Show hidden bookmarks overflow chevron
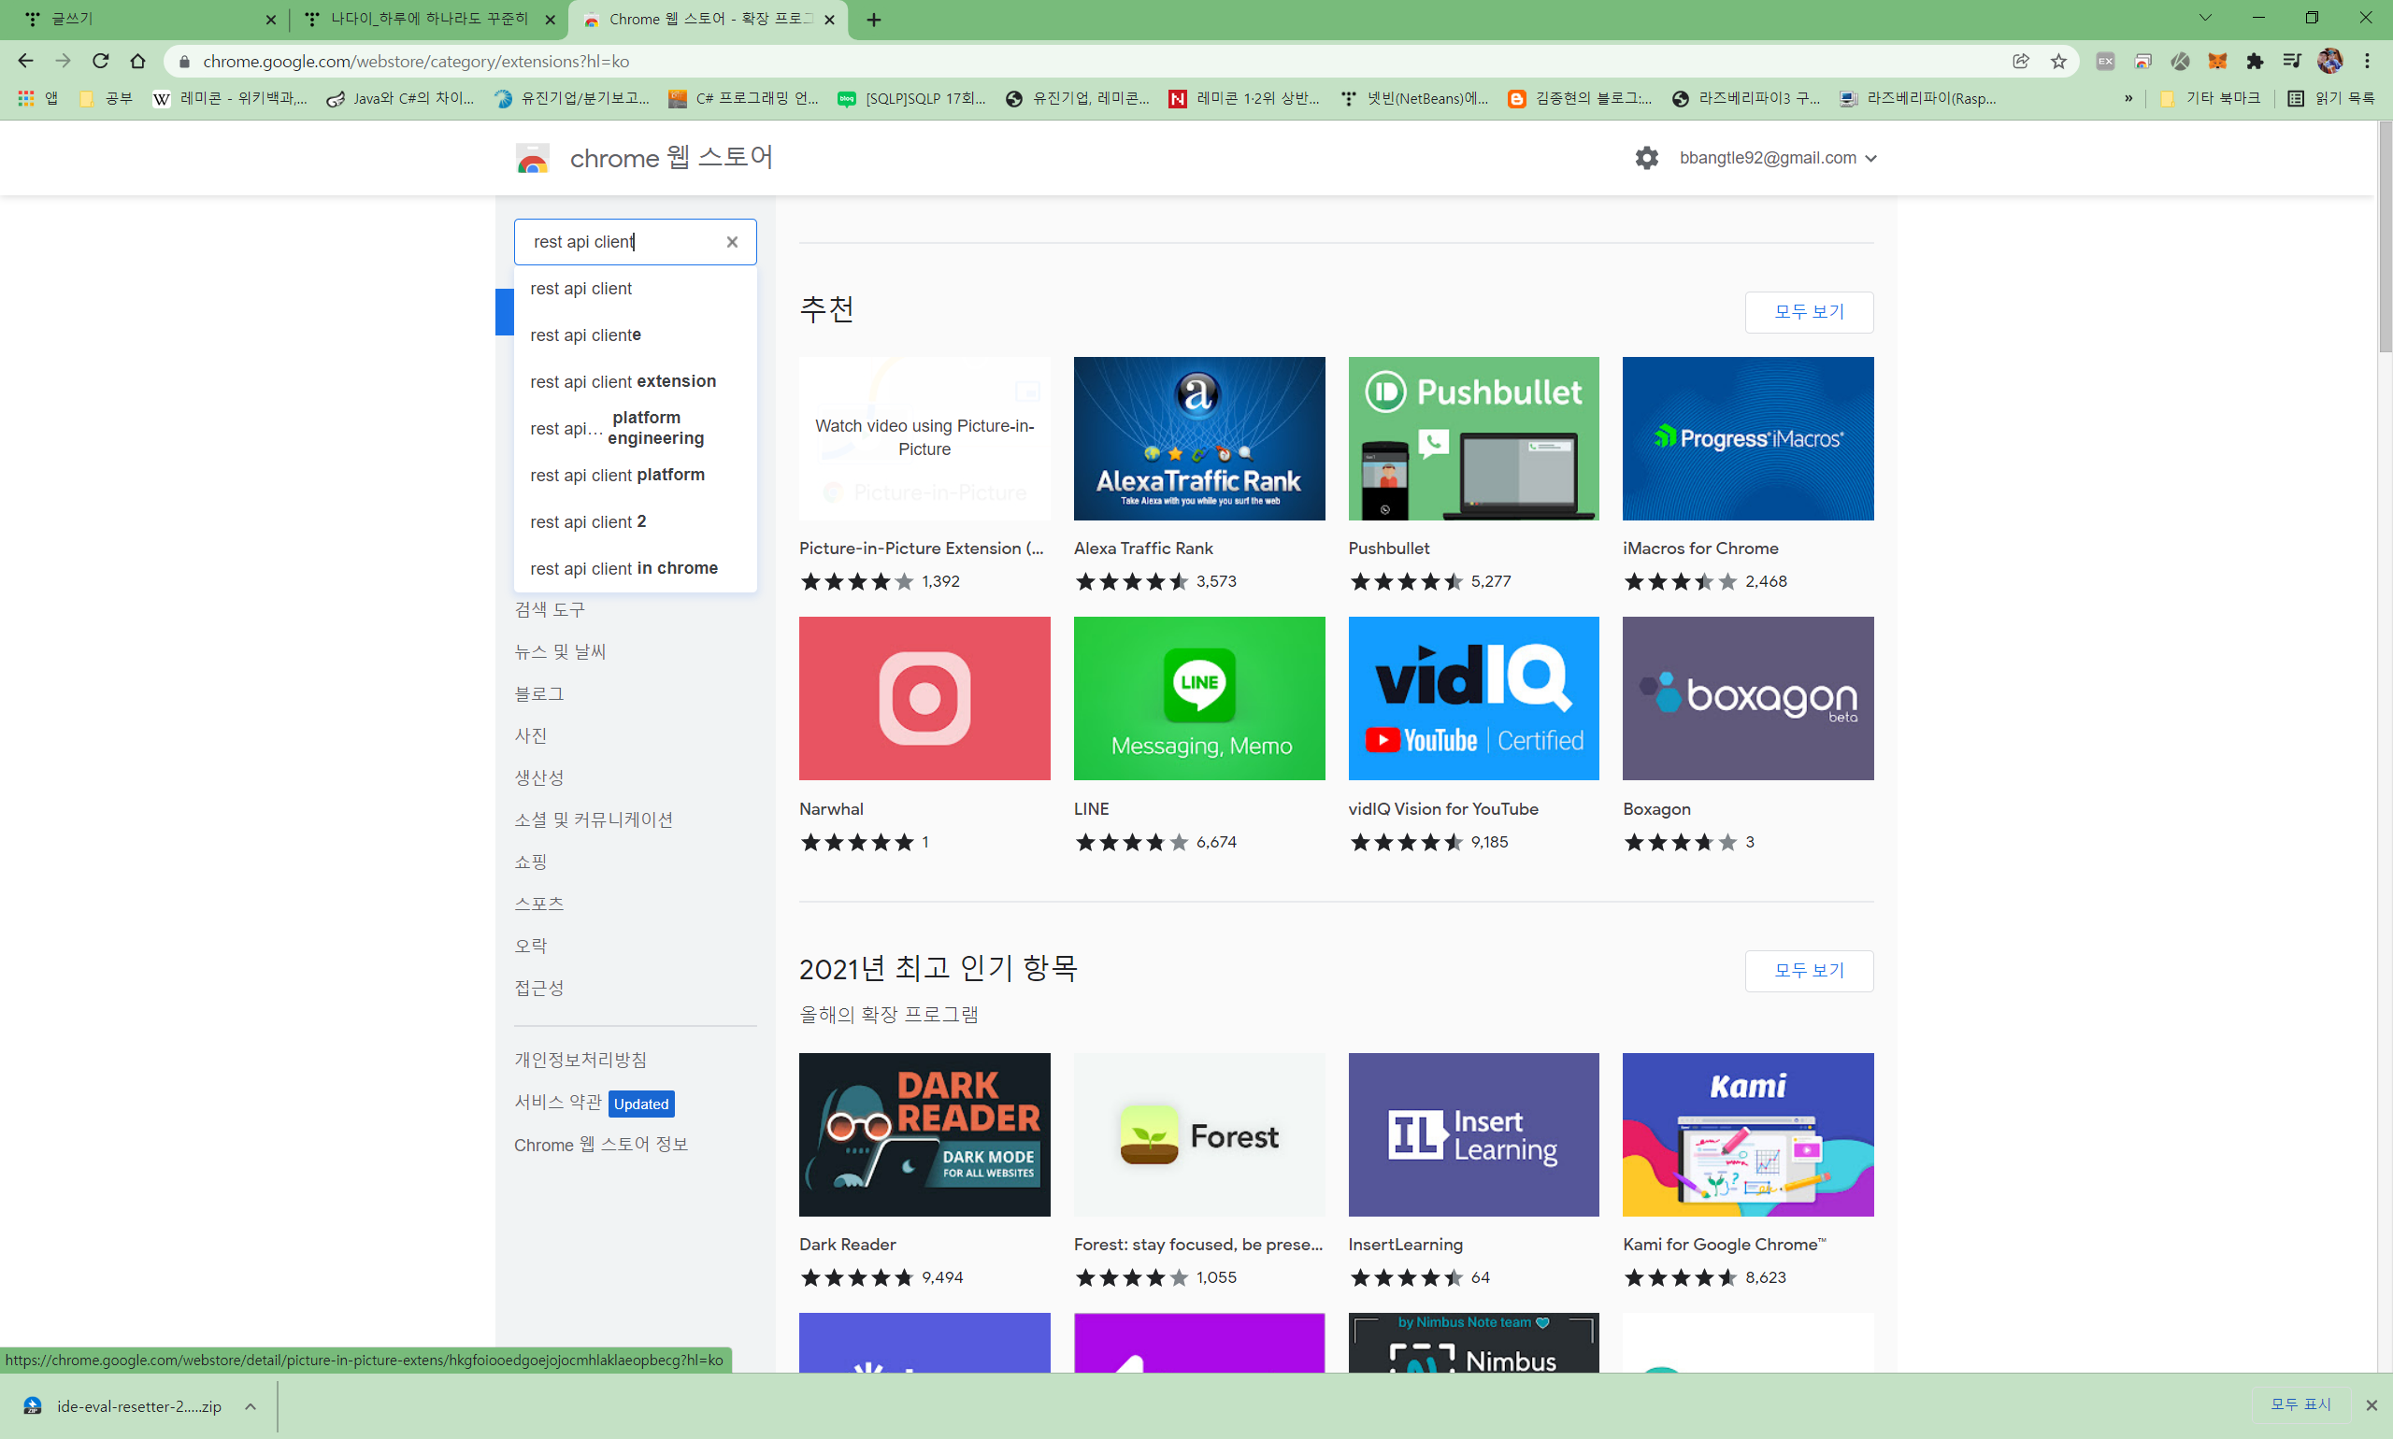This screenshot has width=2393, height=1439. click(2128, 98)
